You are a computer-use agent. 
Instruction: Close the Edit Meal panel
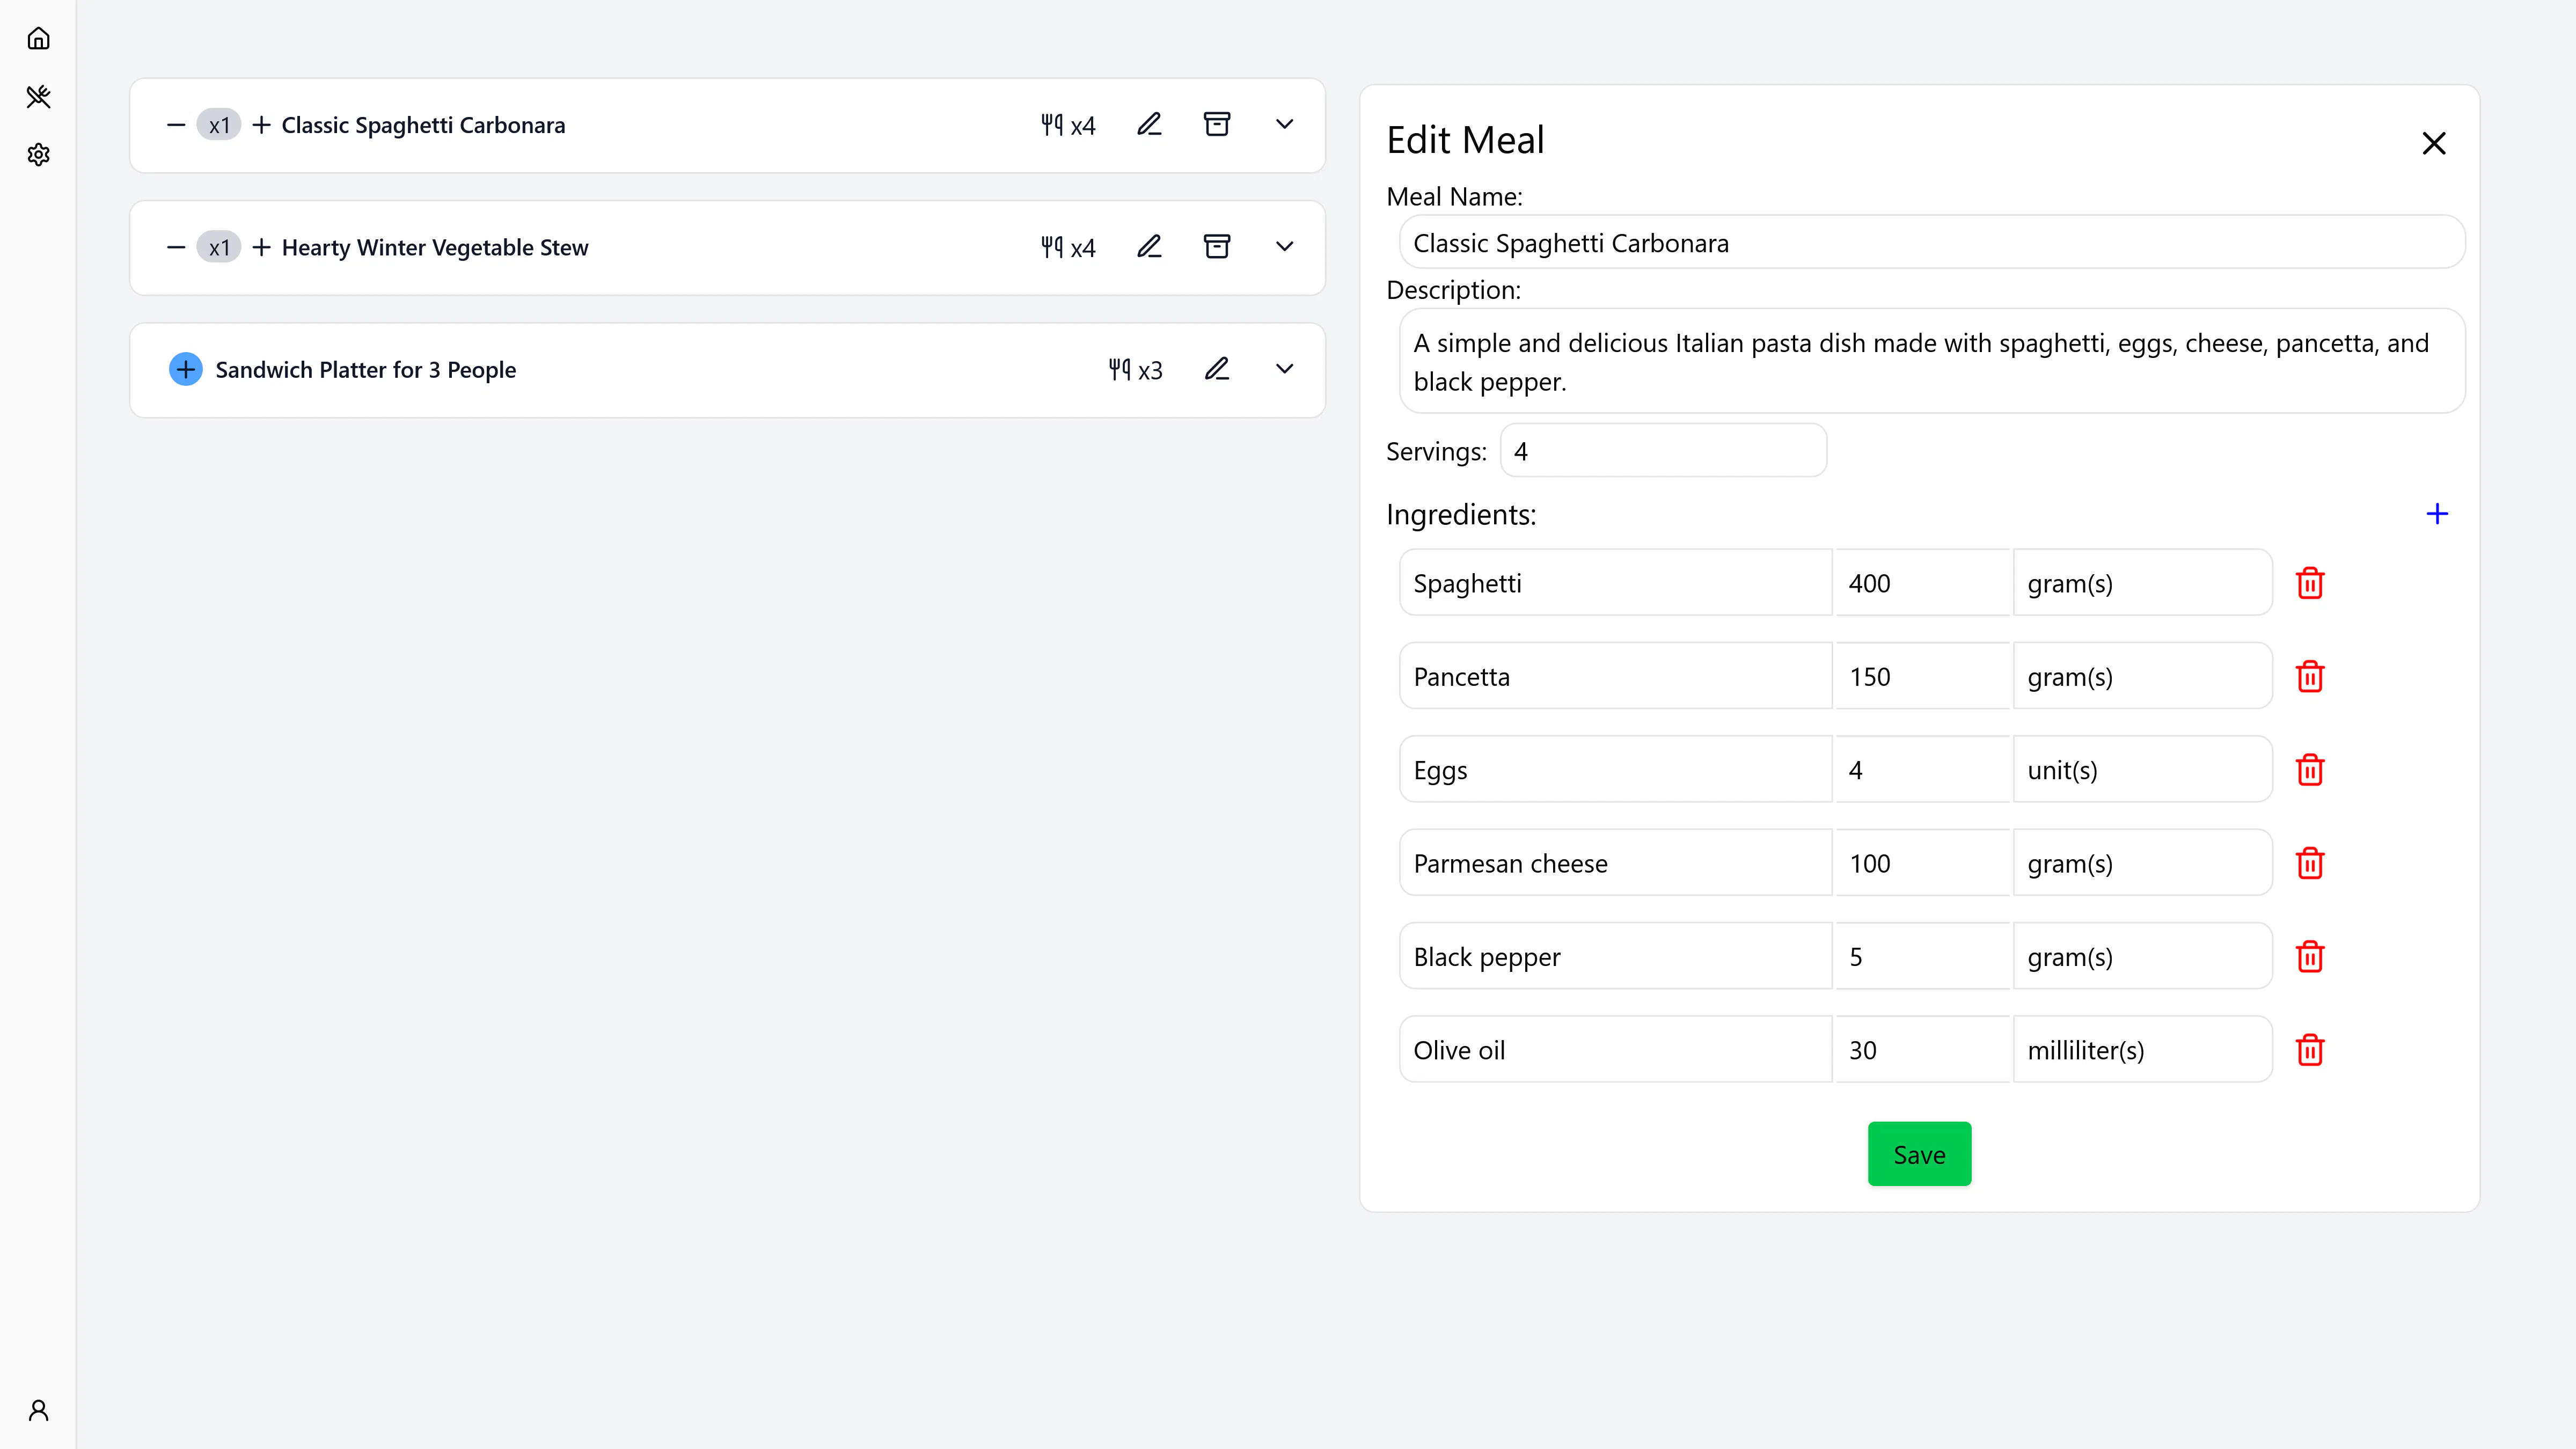pyautogui.click(x=2433, y=143)
